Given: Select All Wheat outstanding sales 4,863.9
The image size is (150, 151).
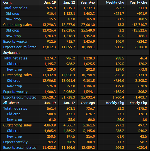Looking at the screenshot, I should [x=50, y=125].
